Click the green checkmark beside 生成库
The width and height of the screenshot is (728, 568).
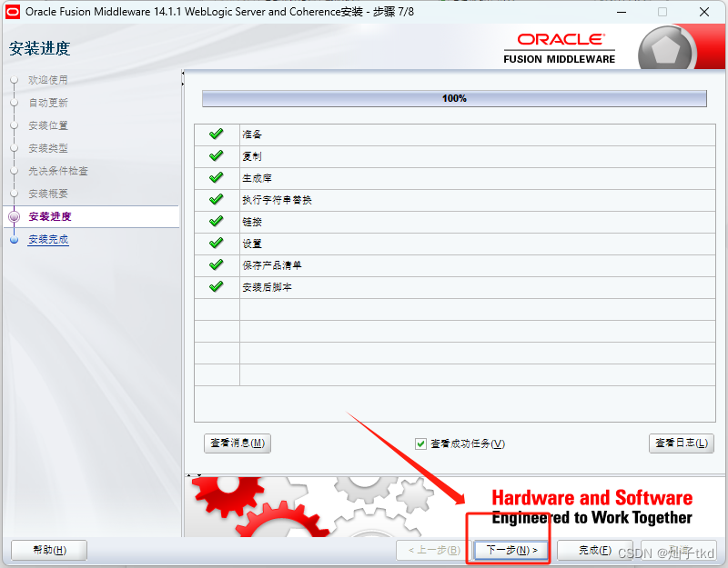coord(216,177)
